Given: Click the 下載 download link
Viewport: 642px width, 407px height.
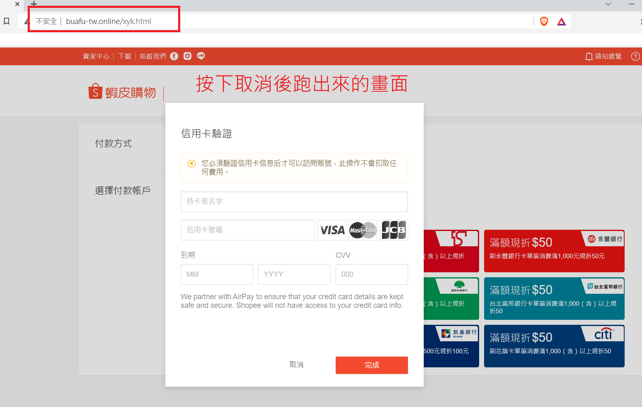Looking at the screenshot, I should point(124,56).
